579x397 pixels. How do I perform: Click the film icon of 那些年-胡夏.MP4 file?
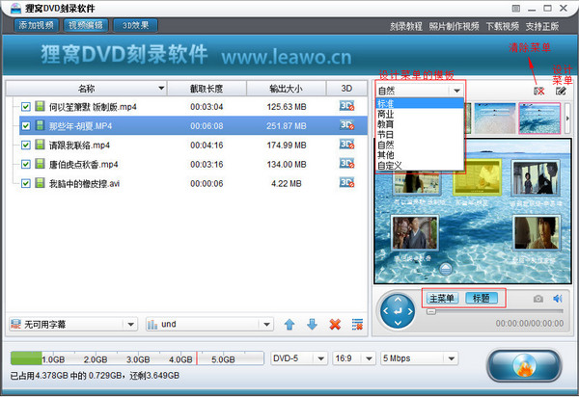[x=40, y=125]
